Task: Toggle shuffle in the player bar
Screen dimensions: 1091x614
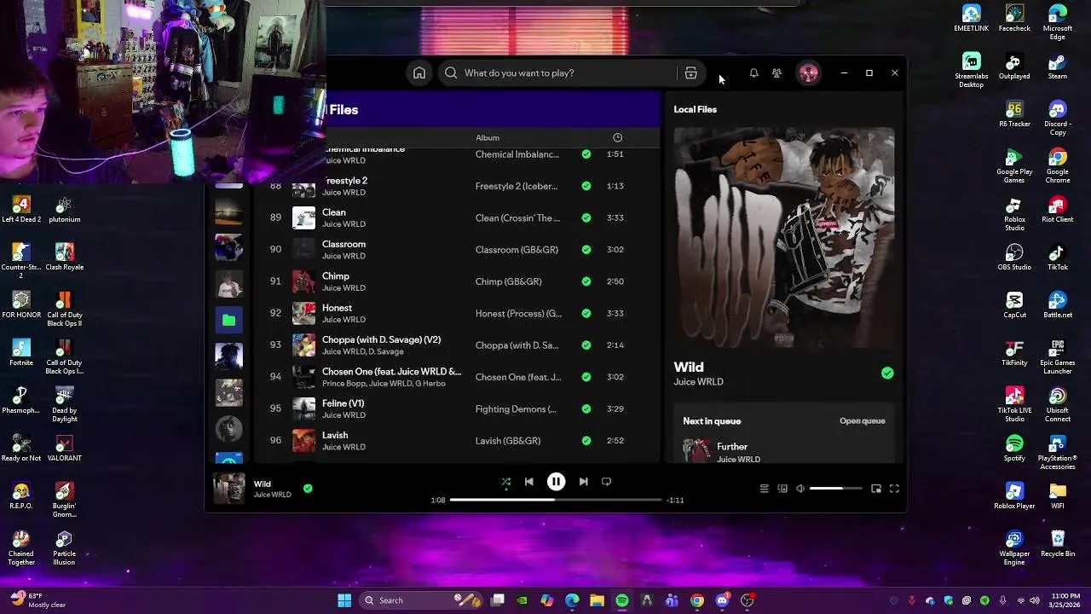Action: pos(506,482)
